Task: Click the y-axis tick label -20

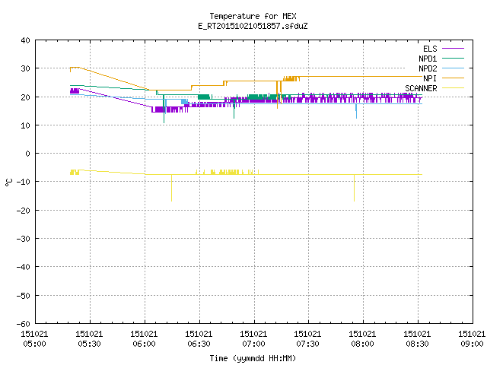Action: click(x=24, y=211)
